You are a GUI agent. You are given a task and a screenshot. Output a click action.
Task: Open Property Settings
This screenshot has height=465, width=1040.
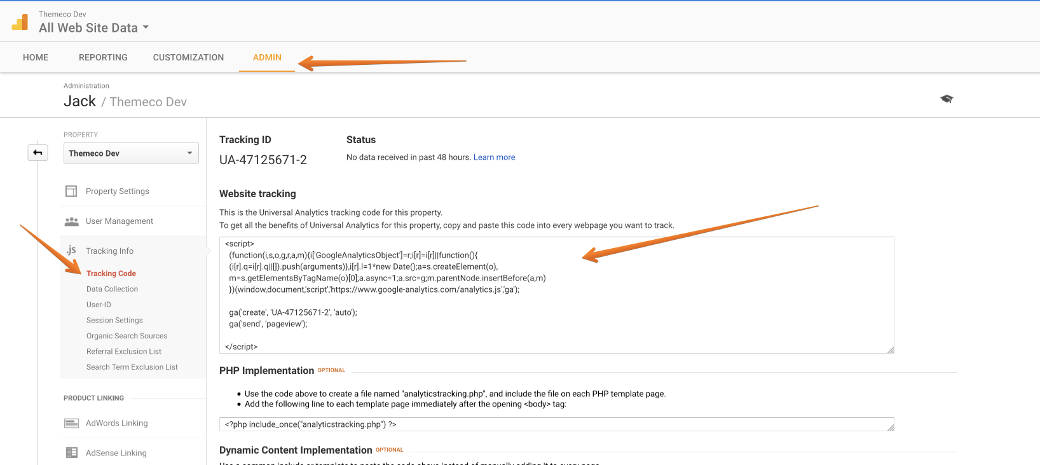118,191
